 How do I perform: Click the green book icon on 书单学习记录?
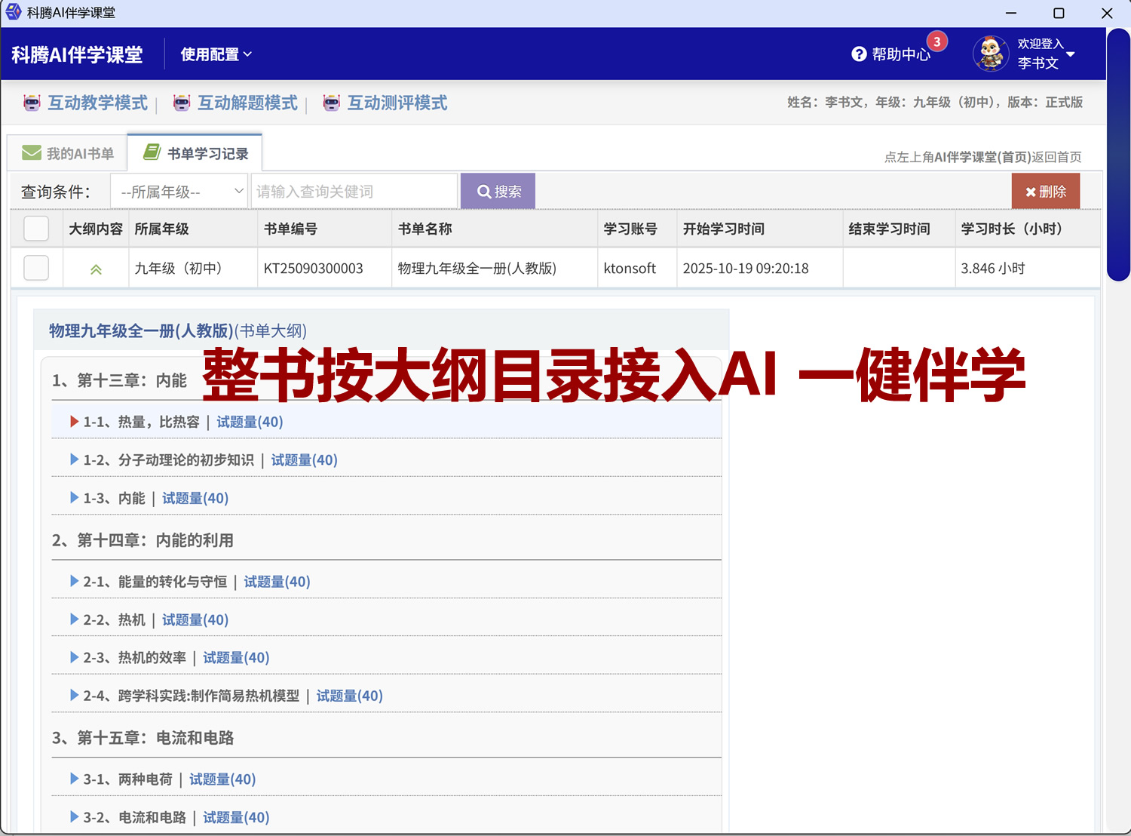152,151
